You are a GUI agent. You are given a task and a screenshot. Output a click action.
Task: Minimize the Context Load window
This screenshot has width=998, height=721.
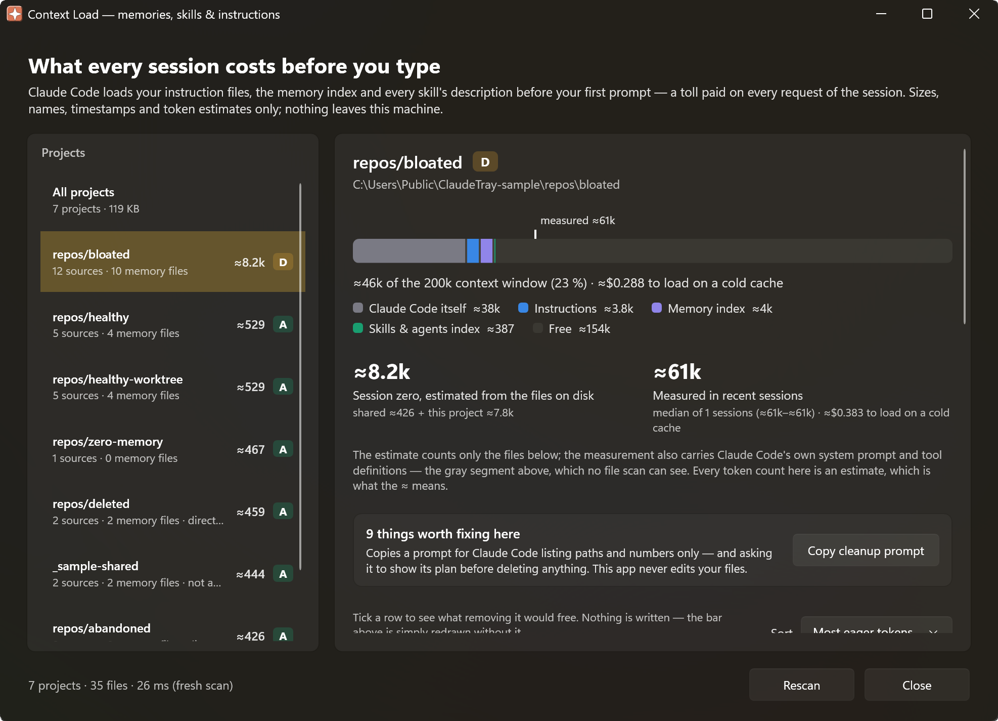(x=881, y=14)
